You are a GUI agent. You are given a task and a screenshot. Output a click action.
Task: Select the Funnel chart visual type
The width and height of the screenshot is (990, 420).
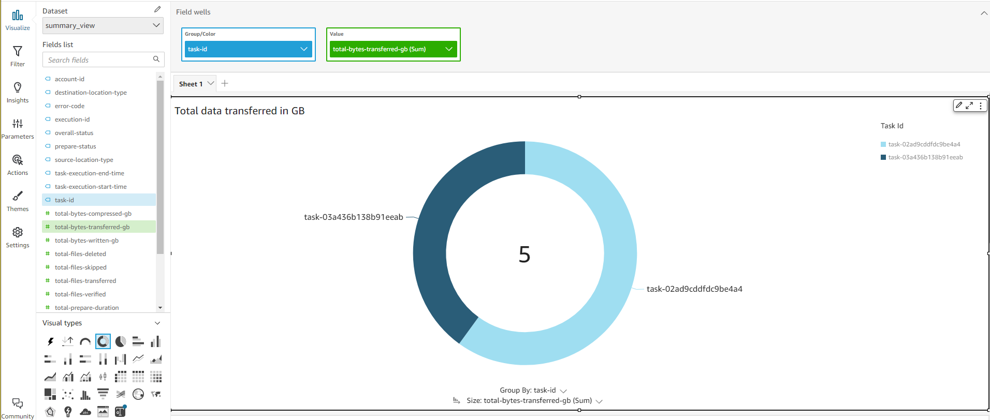103,394
